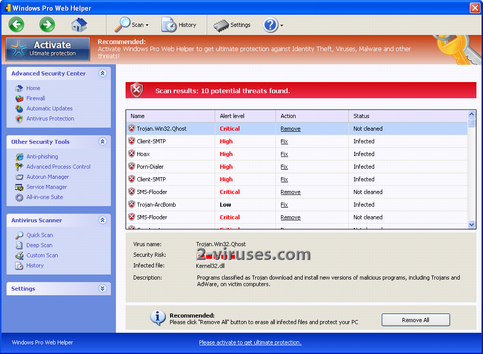The width and height of the screenshot is (483, 354).
Task: Open the Firewall link in sidebar
Action: (35, 98)
